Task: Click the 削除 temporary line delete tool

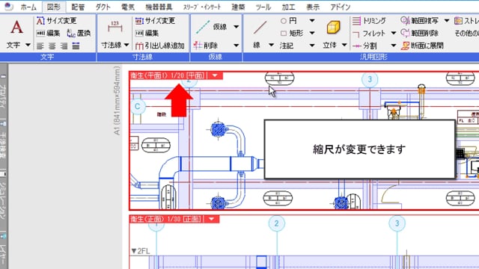Action: 206,46
